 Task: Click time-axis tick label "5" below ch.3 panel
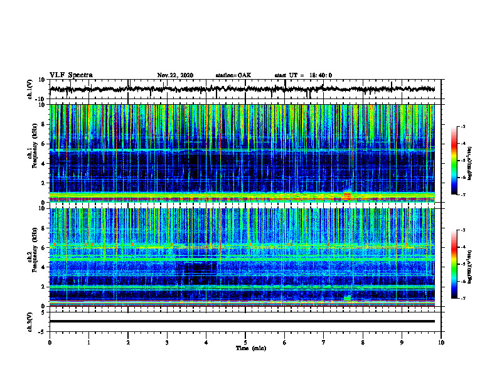pyautogui.click(x=245, y=343)
